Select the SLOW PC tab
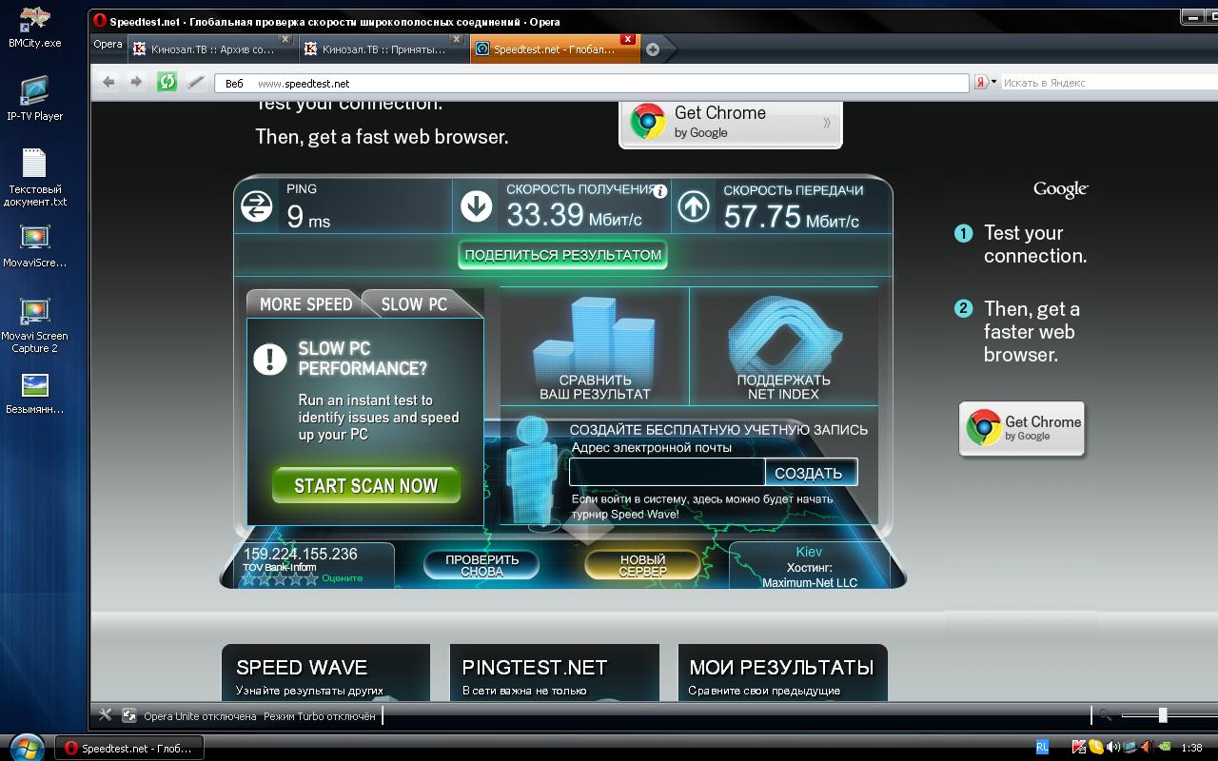 (414, 303)
